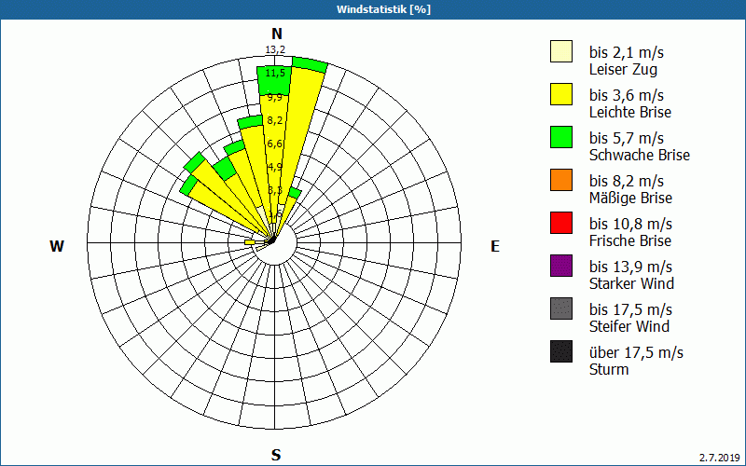Click the 'N' compass label

tap(276, 34)
